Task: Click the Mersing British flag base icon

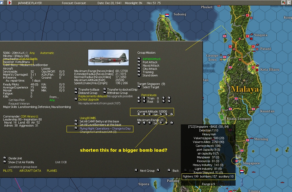Action: click(248, 140)
